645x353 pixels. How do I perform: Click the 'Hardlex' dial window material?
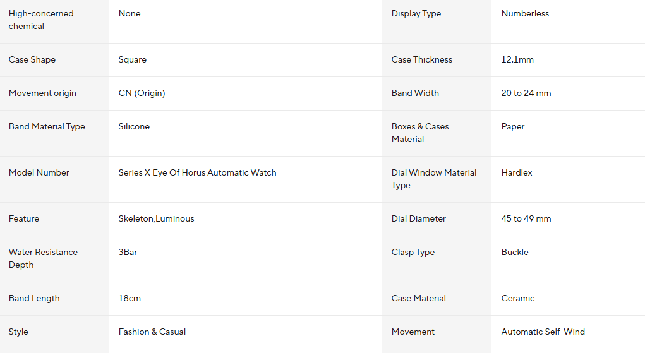(x=517, y=172)
